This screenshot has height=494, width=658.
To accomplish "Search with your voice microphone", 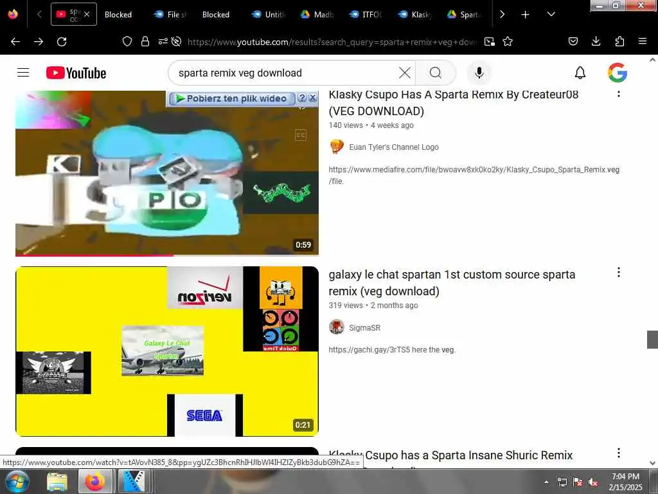I will click(479, 73).
